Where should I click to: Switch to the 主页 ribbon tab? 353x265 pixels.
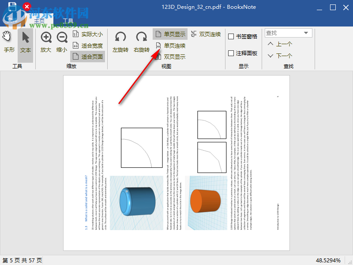coord(39,20)
